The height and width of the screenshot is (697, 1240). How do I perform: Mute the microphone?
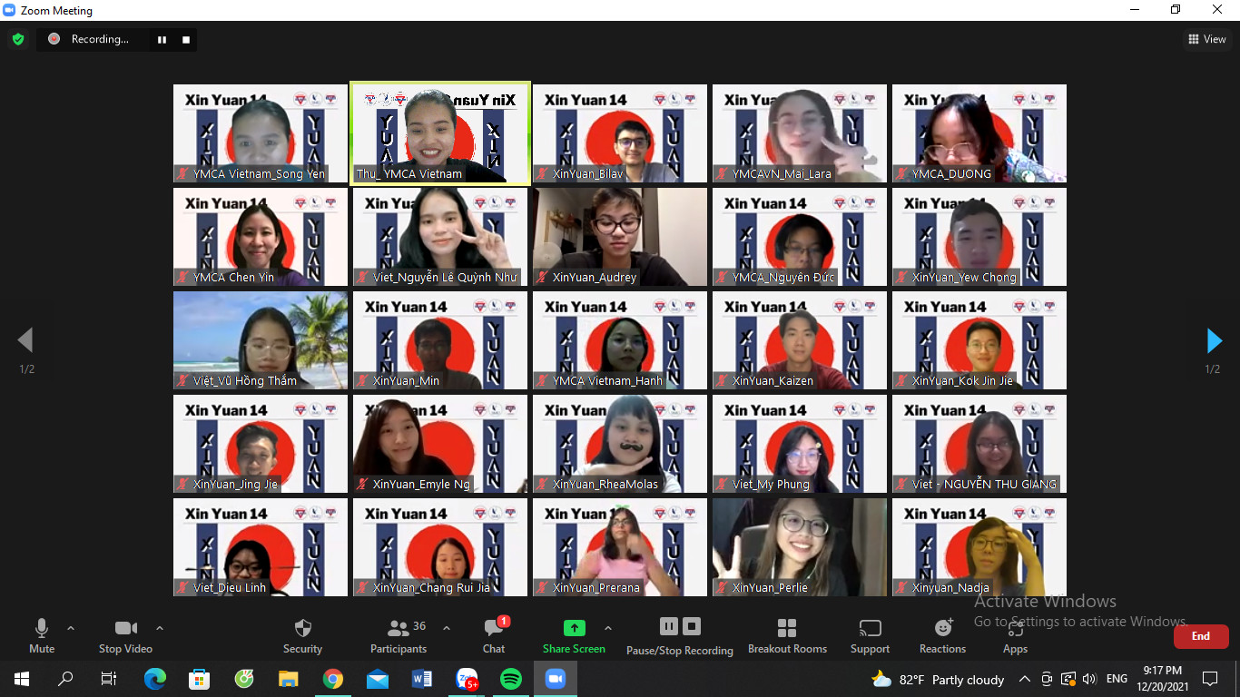point(42,635)
